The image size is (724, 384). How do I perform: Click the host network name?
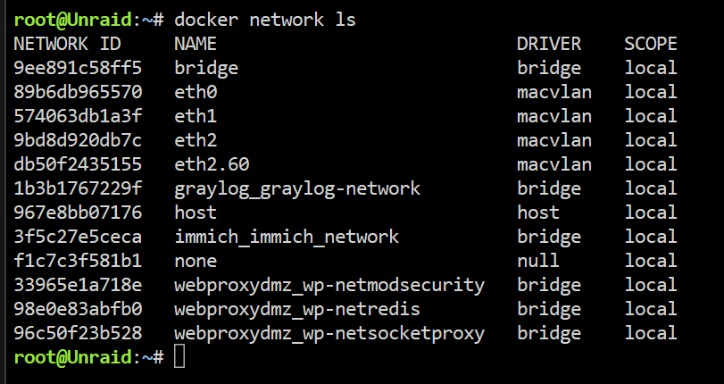pos(196,213)
